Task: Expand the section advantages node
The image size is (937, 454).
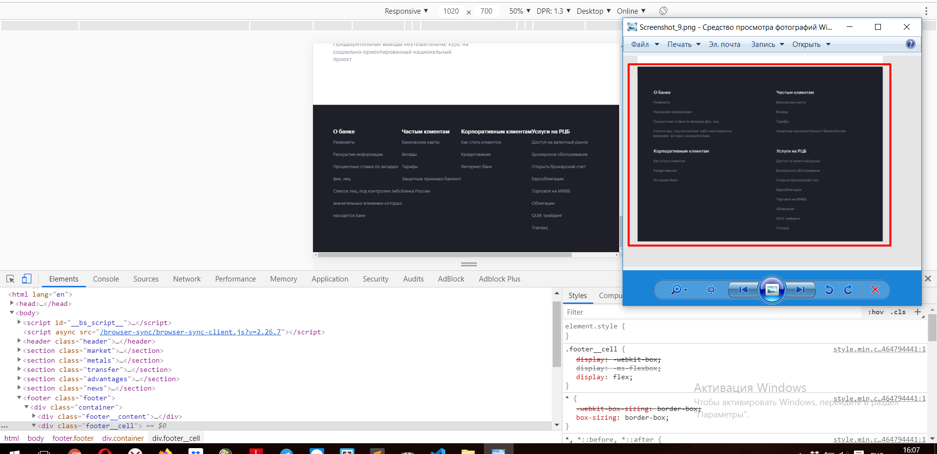Action: click(20, 379)
